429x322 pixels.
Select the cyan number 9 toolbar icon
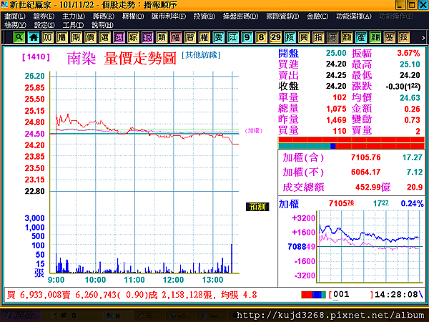tap(247, 37)
